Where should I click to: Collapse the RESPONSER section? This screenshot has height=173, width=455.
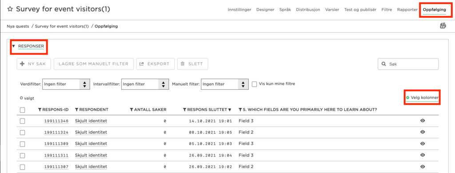(x=28, y=46)
